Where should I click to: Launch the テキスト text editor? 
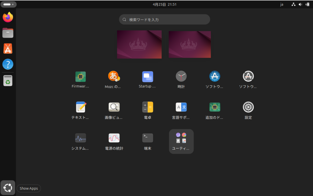(81, 107)
